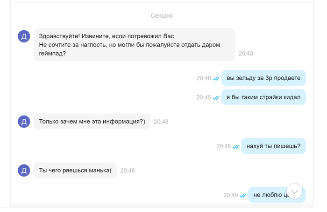Click the Д avatar beside the greeting message
The image size is (327, 212).
coord(24,36)
